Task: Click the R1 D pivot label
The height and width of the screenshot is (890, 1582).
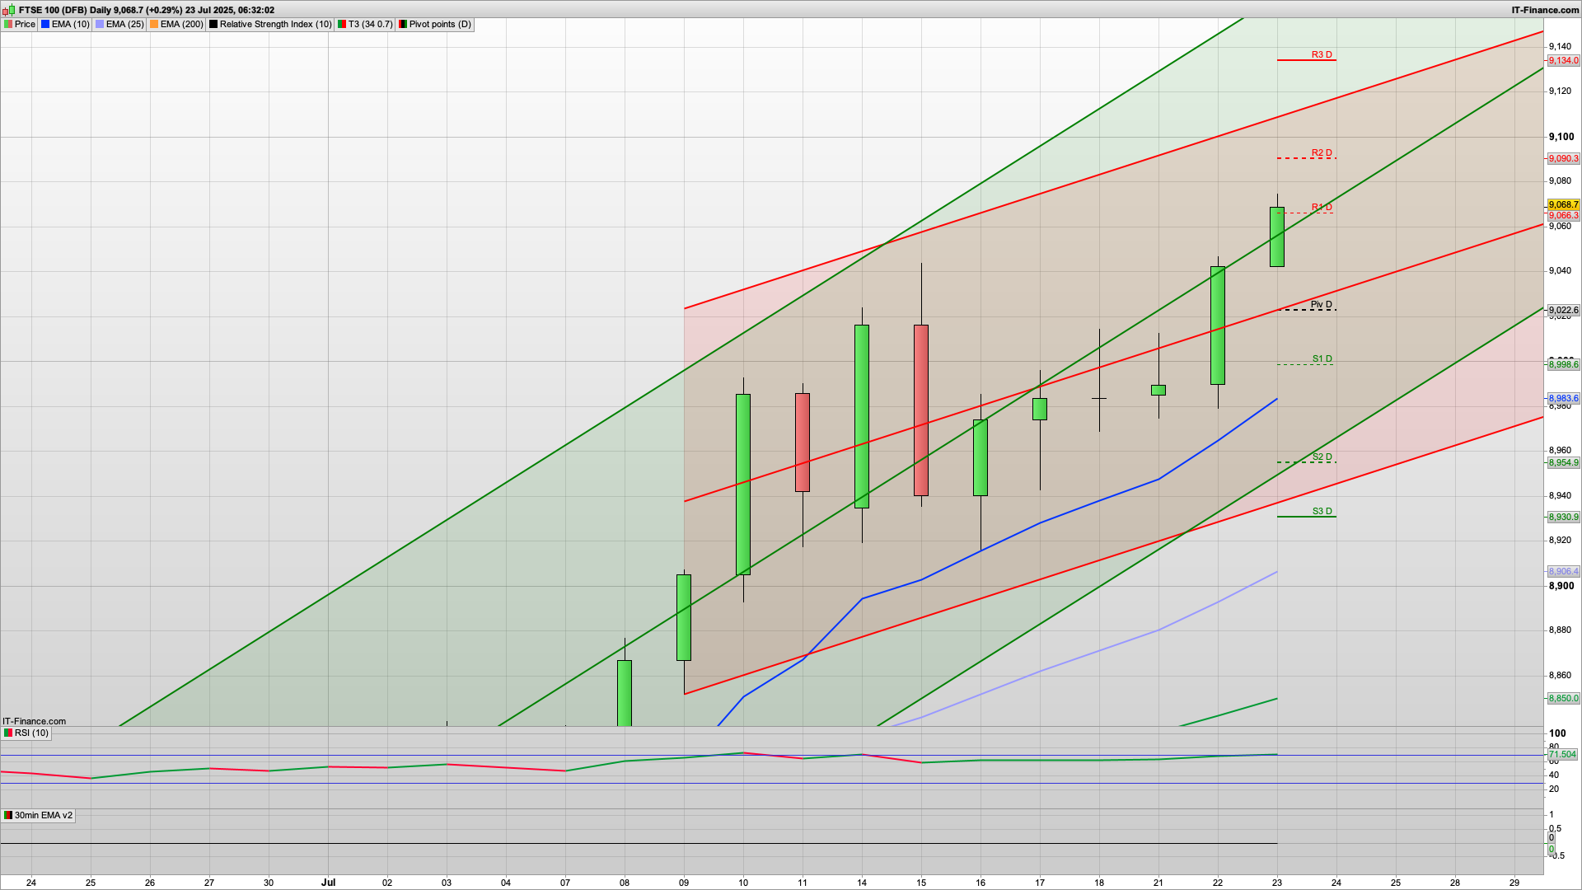Action: pos(1322,207)
